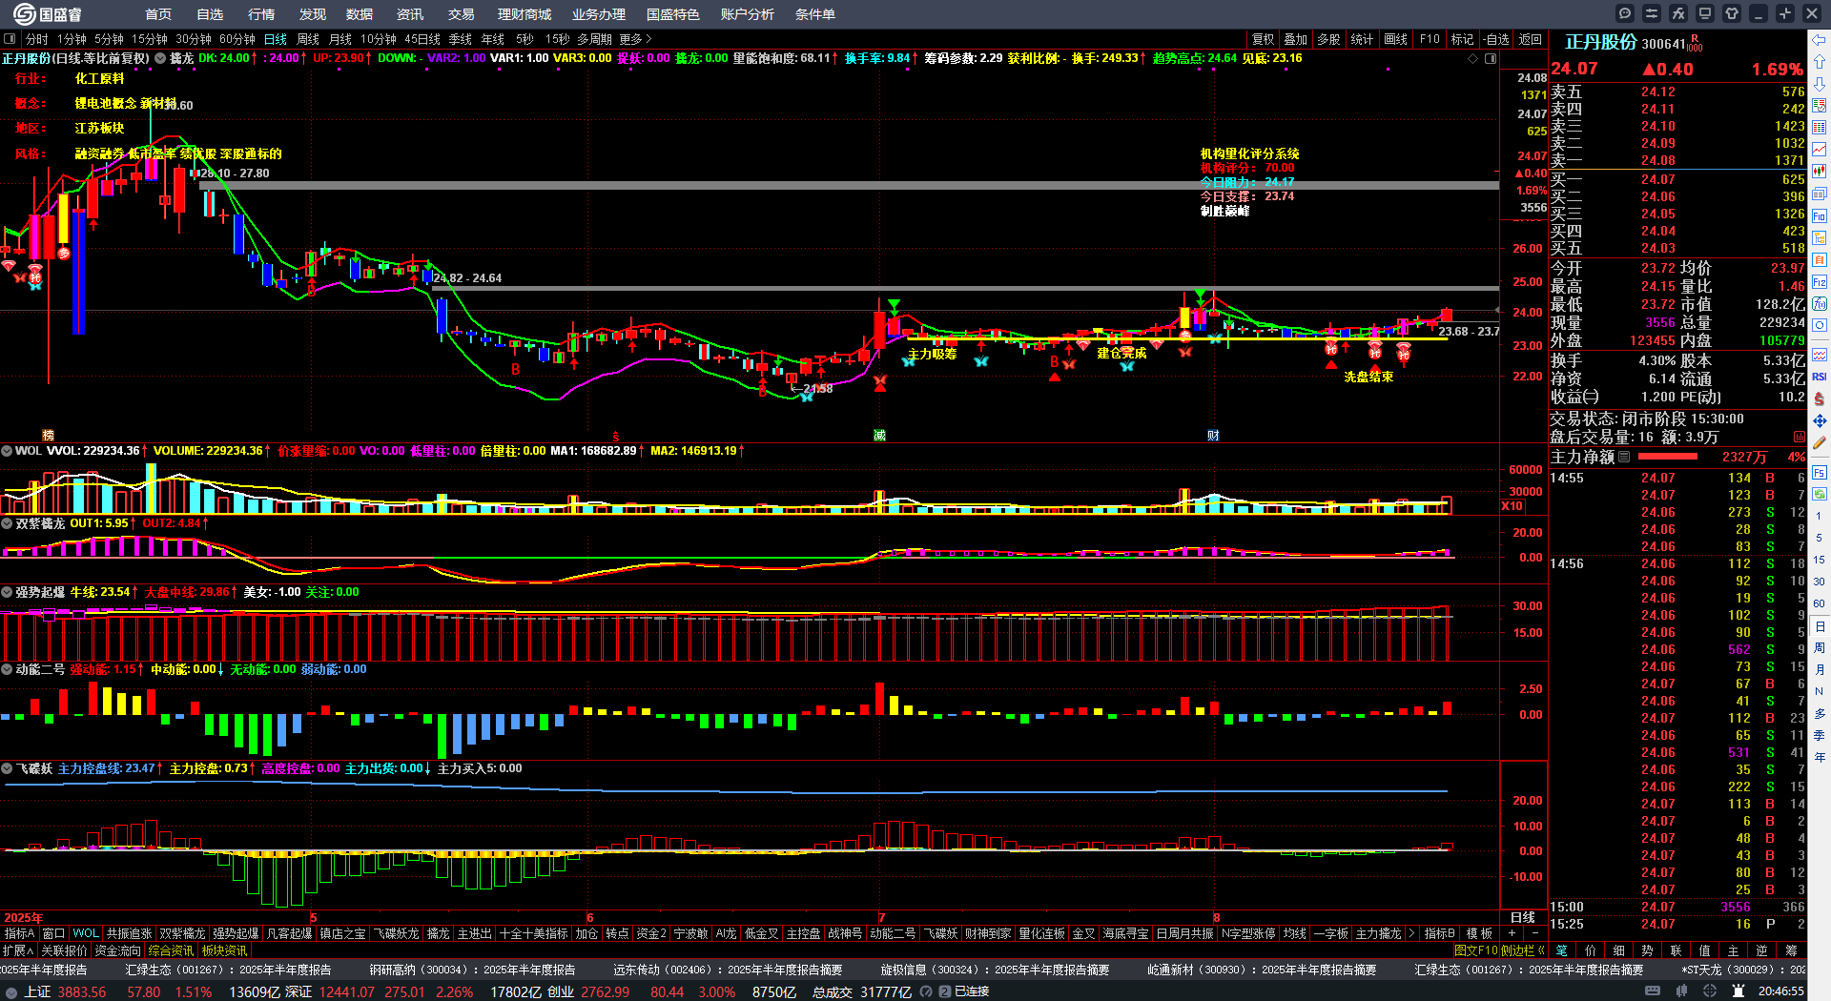Click the screen display icon in title bar
Image resolution: width=1831 pixels, height=1001 pixels.
click(1705, 13)
